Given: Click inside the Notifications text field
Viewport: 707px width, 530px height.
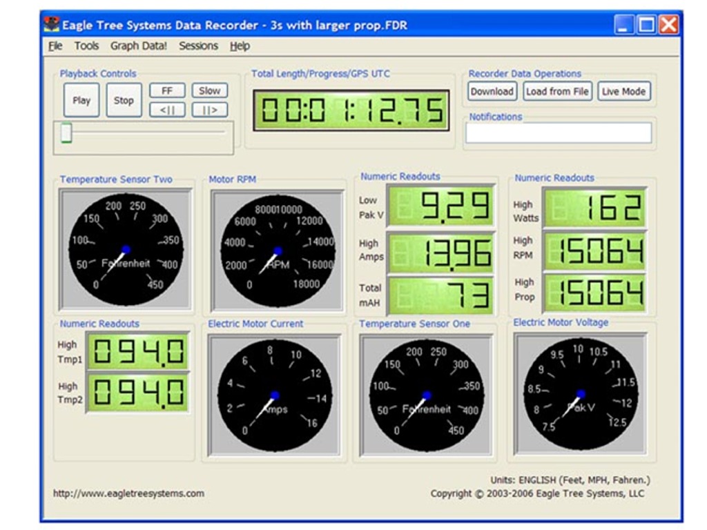Looking at the screenshot, I should tap(558, 133).
